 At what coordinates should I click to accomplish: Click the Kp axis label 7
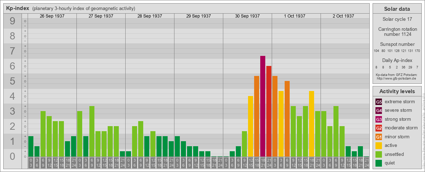[x=13, y=51]
